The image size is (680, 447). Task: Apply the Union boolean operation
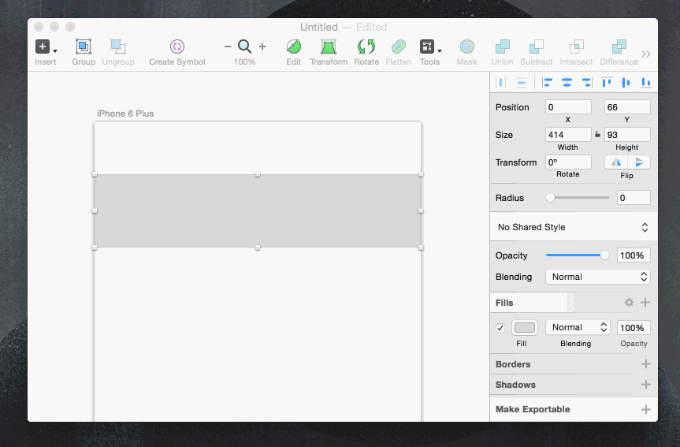click(x=502, y=47)
